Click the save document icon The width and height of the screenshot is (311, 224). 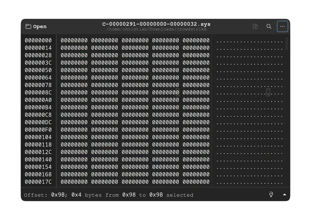[255, 26]
